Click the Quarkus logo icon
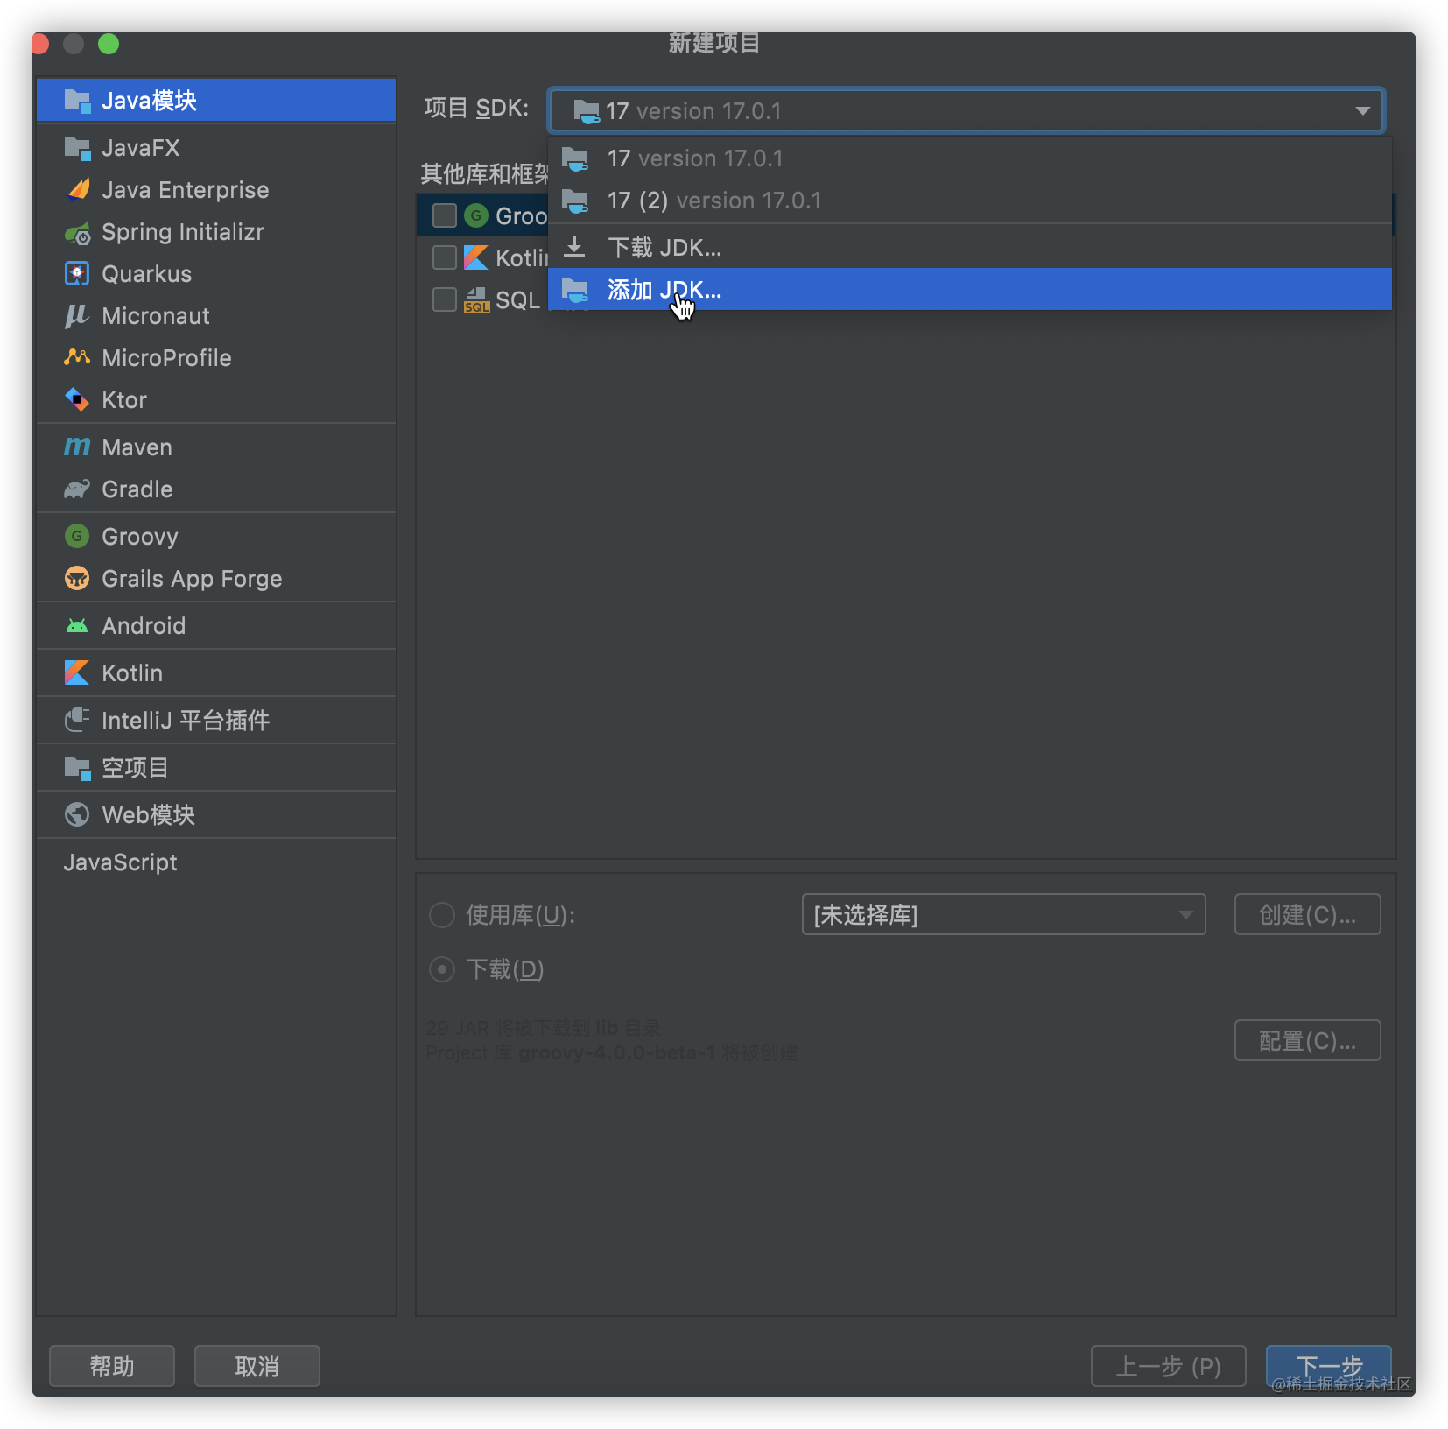Viewport: 1448px width, 1429px height. tap(77, 274)
